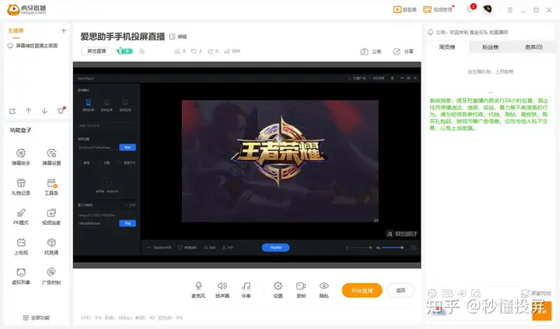Image resolution: width=560 pixels, height=329 pixels.
Task: Toggle 隐私 privacy eye
Action: [324, 289]
